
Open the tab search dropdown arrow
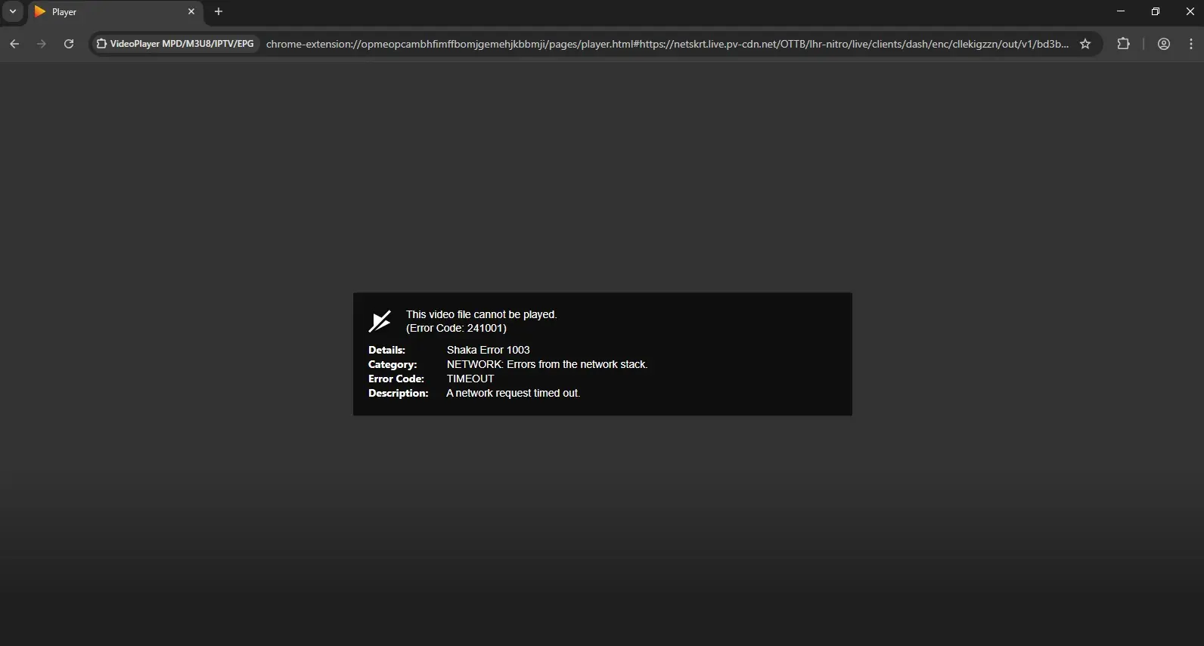click(x=13, y=11)
